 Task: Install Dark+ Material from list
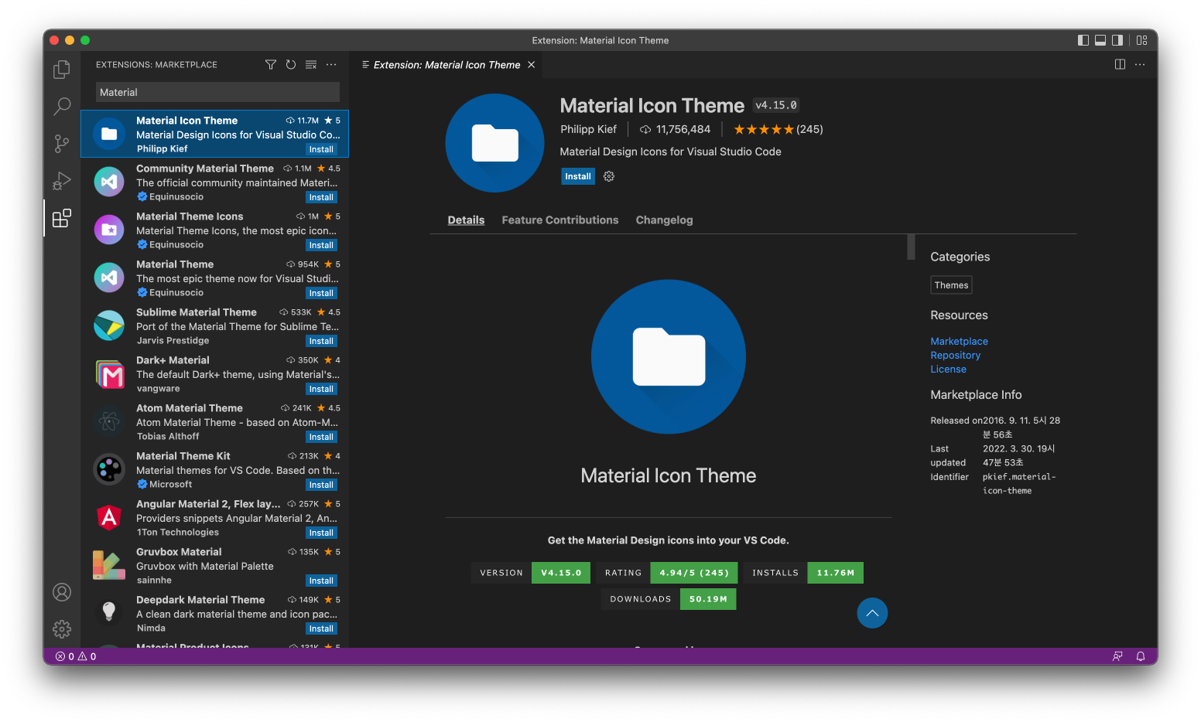321,389
